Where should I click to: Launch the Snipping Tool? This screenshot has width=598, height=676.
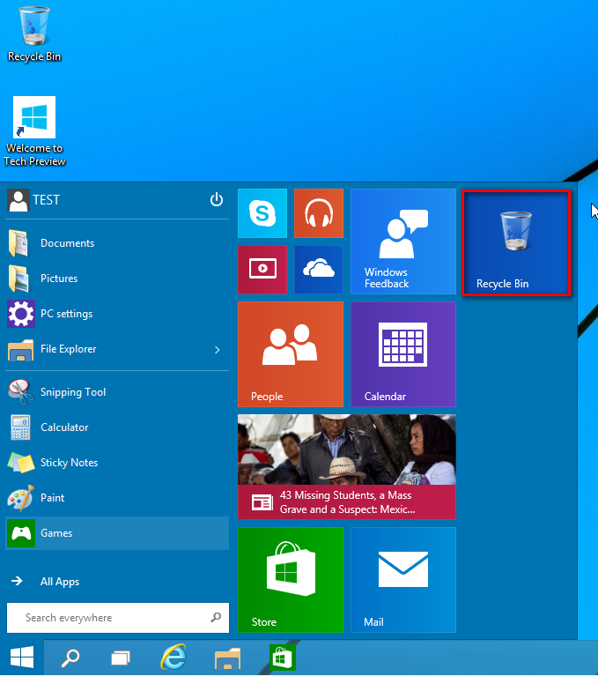(x=117, y=392)
